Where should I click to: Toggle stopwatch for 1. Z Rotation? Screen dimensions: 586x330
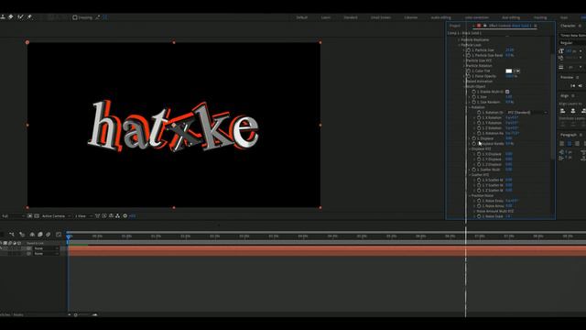coord(479,128)
